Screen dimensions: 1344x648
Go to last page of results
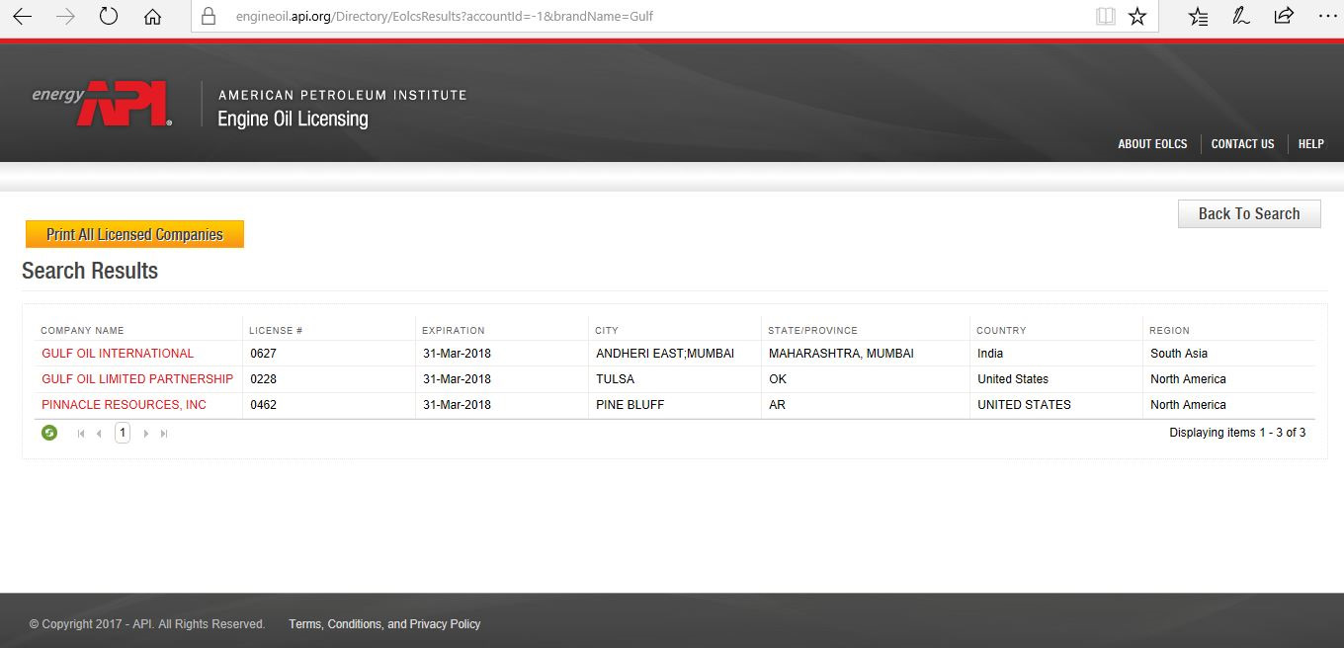pyautogui.click(x=164, y=434)
